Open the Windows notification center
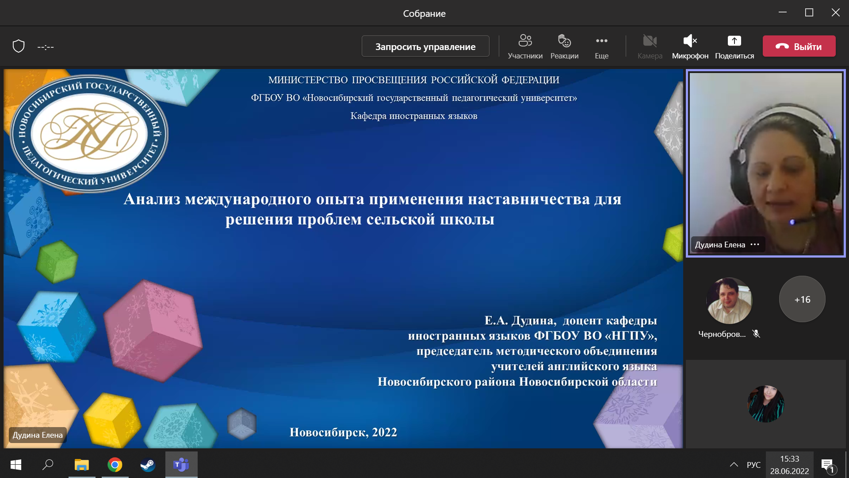849x478 pixels. [x=828, y=465]
